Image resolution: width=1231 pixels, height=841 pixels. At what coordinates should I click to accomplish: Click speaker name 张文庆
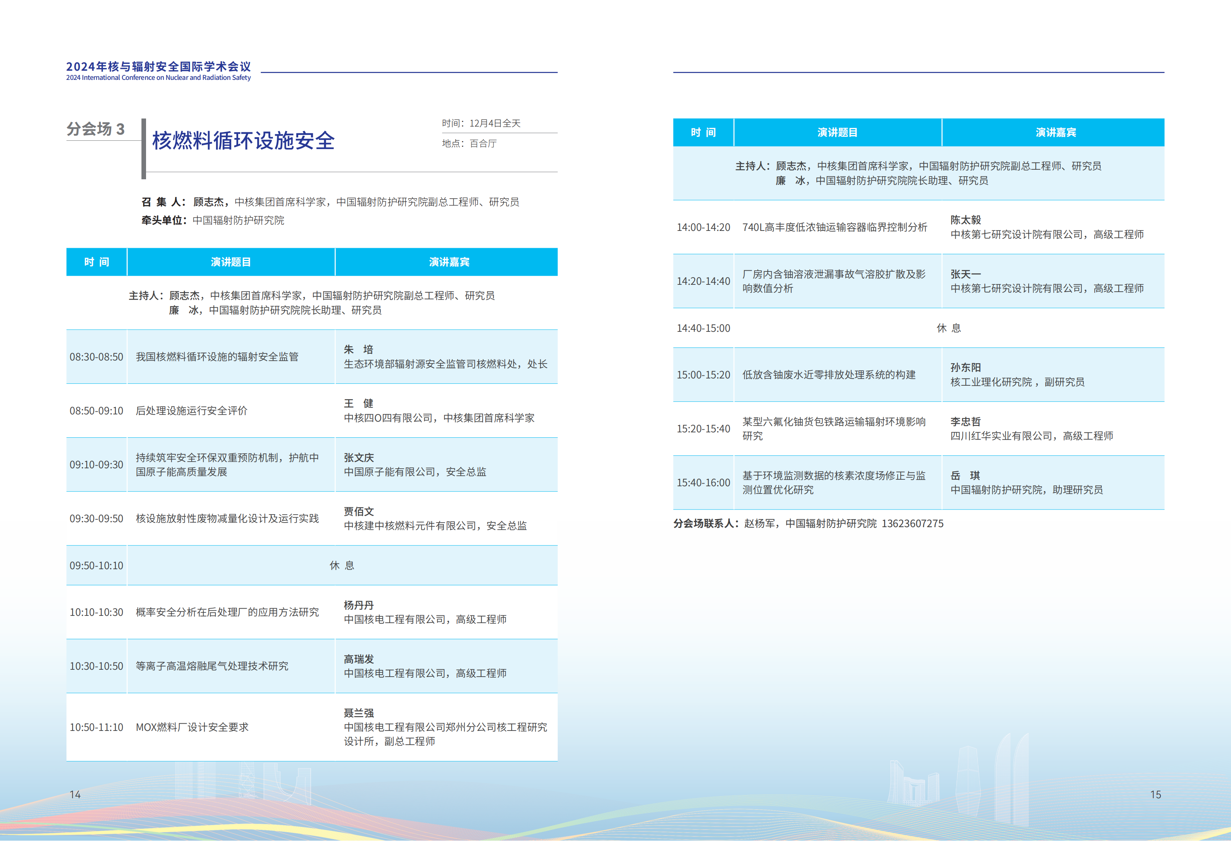click(x=359, y=458)
